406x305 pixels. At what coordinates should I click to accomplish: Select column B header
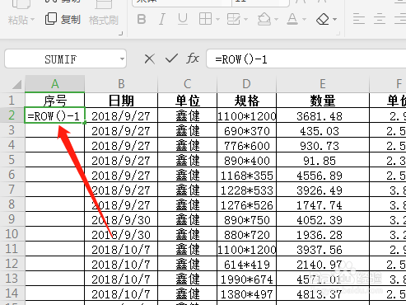point(121,84)
